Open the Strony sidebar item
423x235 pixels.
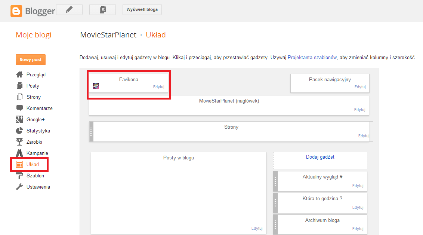tap(34, 97)
